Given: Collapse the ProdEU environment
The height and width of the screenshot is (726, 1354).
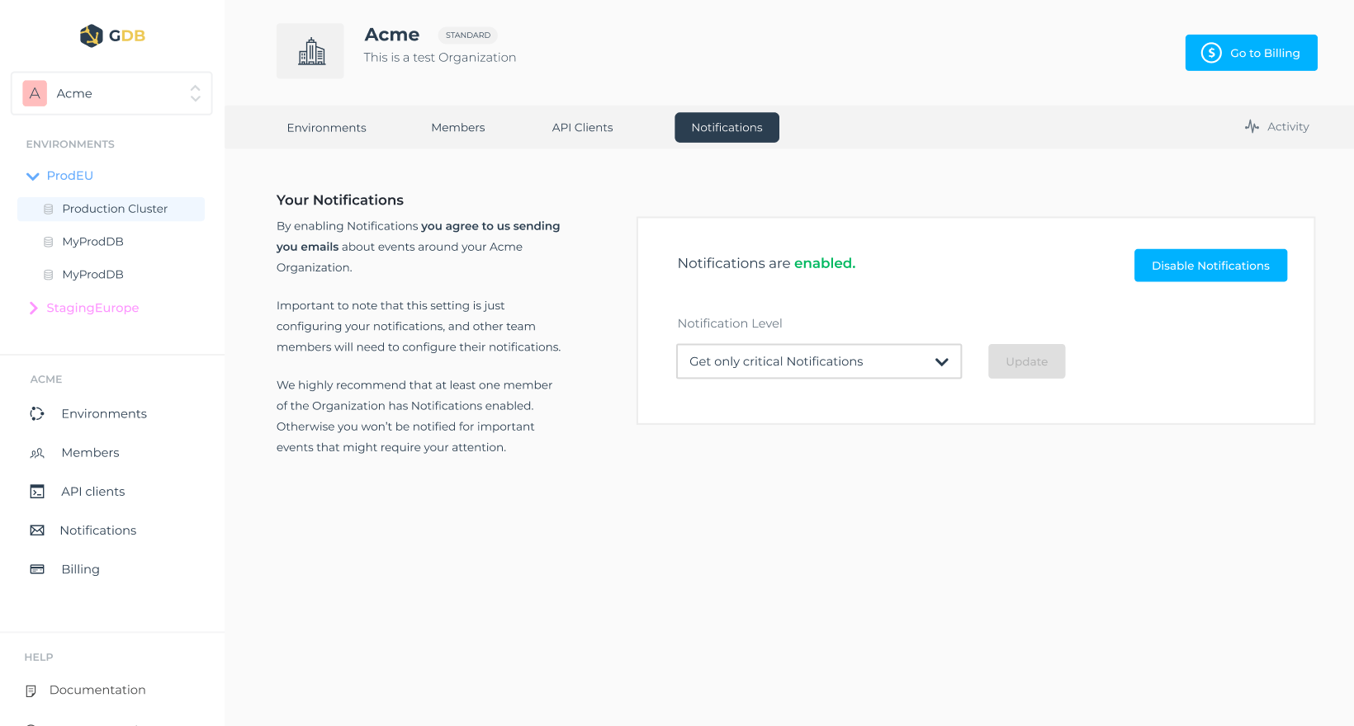Looking at the screenshot, I should (x=33, y=176).
